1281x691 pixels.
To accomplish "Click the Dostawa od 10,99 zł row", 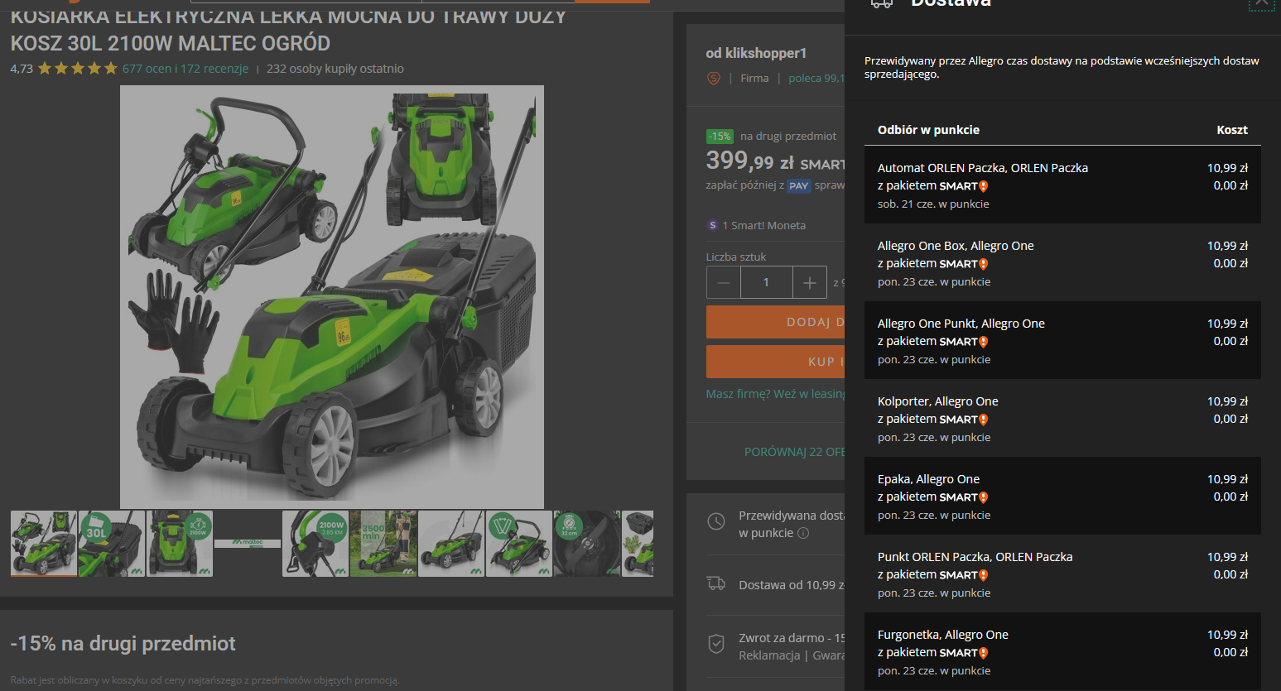I will 775,585.
